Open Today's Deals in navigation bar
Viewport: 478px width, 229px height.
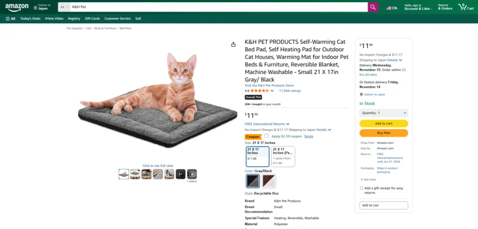[30, 19]
